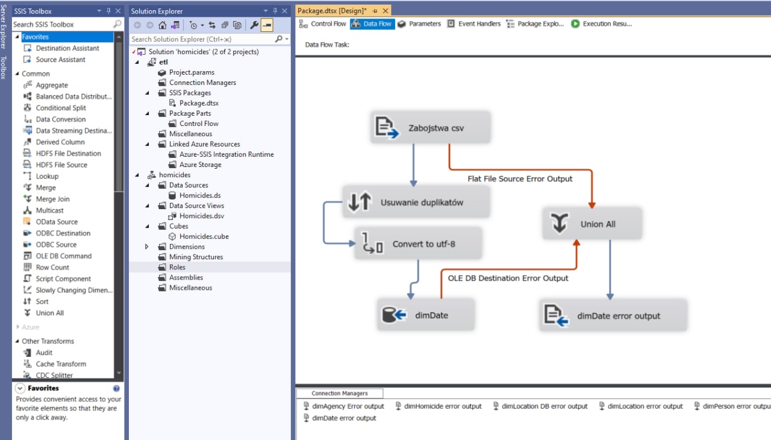This screenshot has height=440, width=771.
Task: Click the Home icon in Solution Explorer toolbar
Action: coord(162,25)
